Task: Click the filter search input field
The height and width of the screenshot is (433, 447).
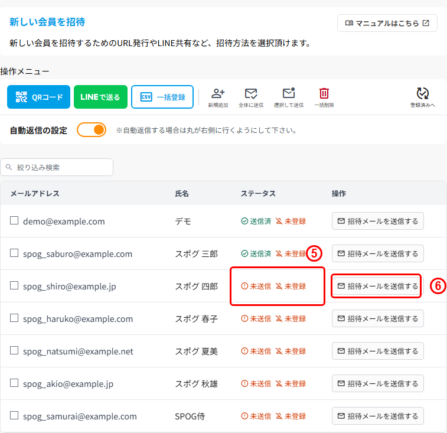Action: 57,167
